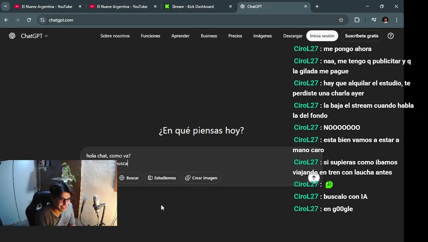Select the ChatGPT browser tab
Screen dimensions: 428x242
274,6
